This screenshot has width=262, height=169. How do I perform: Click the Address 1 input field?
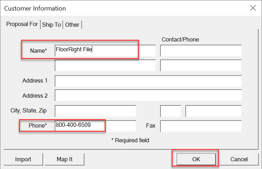pos(148,81)
